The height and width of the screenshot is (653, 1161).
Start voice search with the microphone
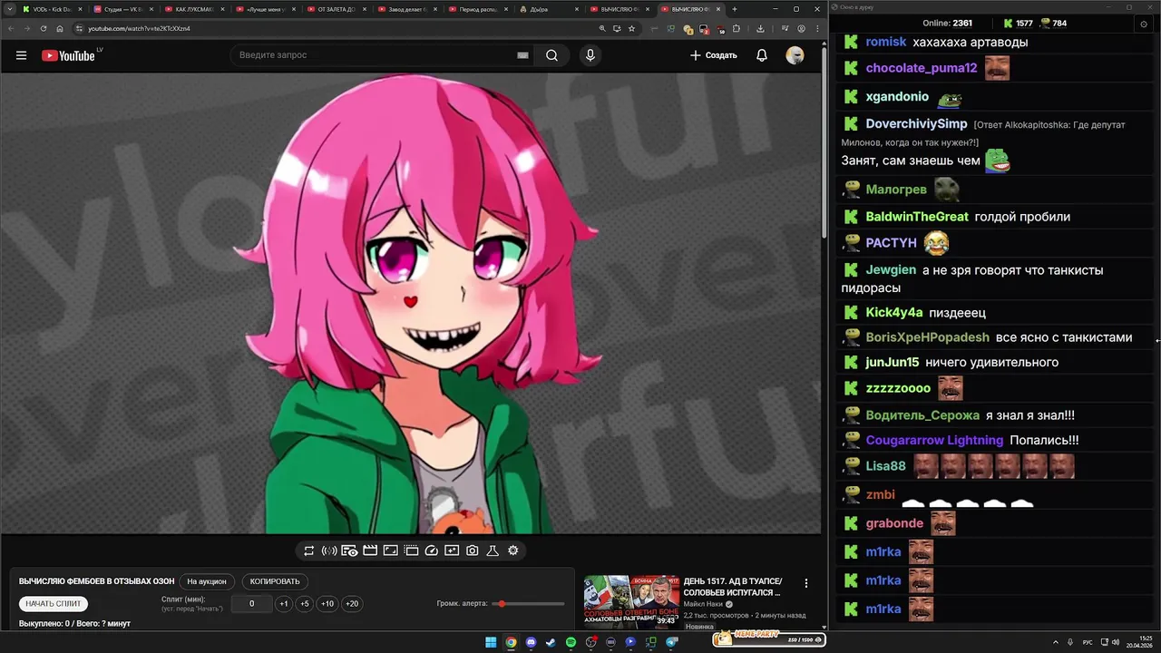[590, 55]
